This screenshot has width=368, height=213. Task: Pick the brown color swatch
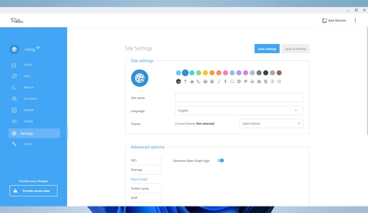279,73
